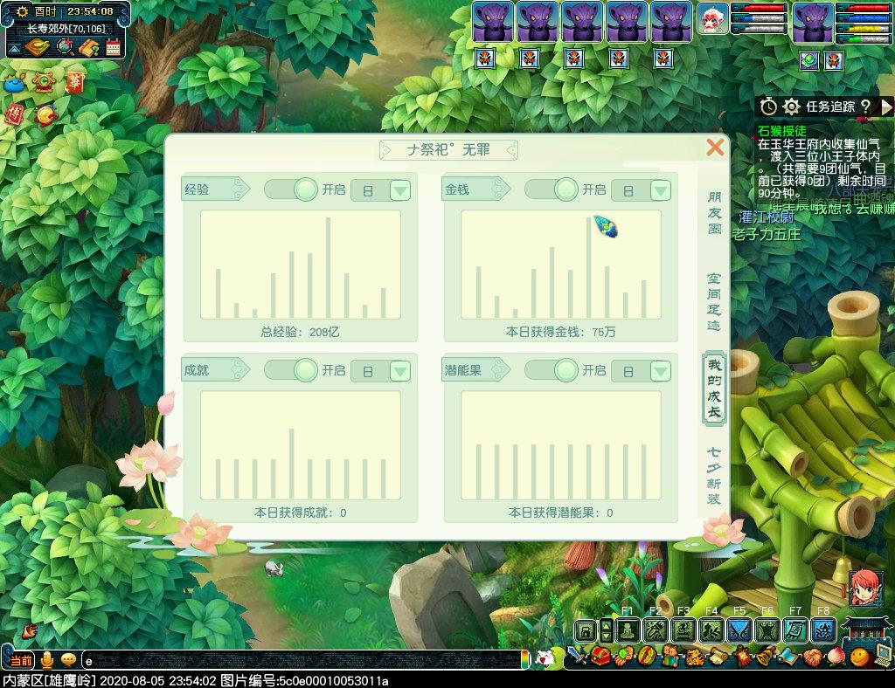This screenshot has width=895, height=688.
Task: Open task tracker settings gear
Action: click(x=791, y=106)
